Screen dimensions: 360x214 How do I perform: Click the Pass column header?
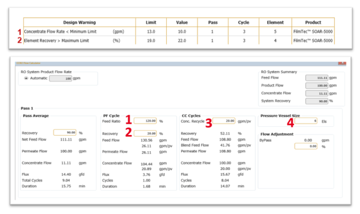[213, 22]
